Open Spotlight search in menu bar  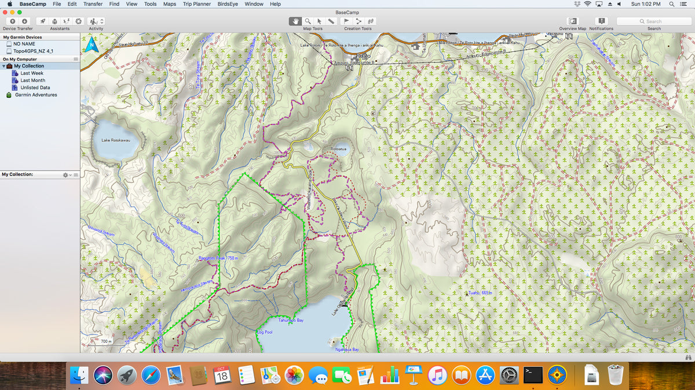pyautogui.click(x=672, y=4)
